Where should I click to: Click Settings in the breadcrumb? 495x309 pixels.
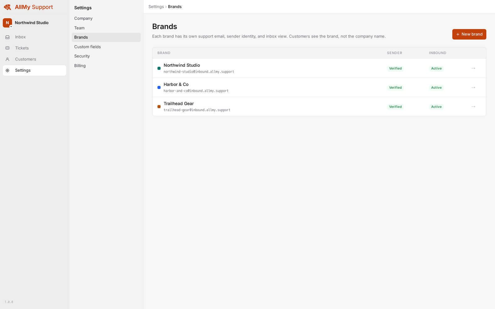point(156,7)
